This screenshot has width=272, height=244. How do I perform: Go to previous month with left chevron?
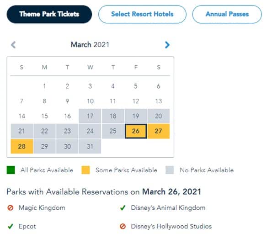pyautogui.click(x=14, y=45)
